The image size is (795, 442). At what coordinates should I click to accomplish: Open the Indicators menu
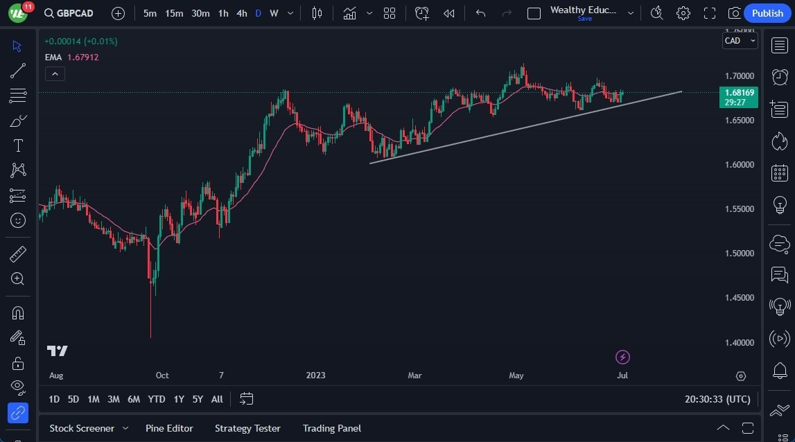tap(349, 13)
